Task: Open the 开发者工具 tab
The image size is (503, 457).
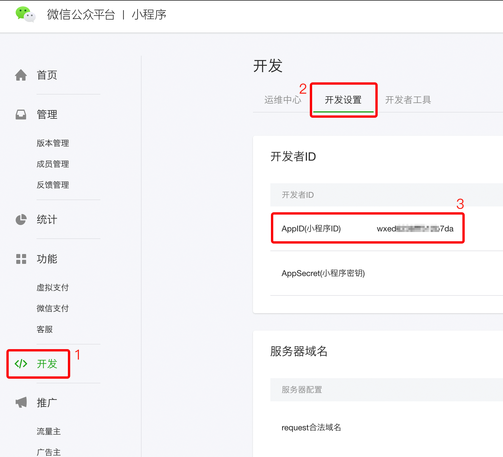Action: coord(408,100)
